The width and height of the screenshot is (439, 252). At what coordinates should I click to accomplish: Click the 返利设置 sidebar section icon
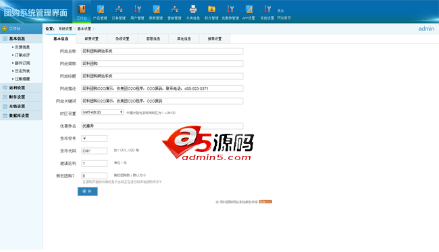pos(5,88)
